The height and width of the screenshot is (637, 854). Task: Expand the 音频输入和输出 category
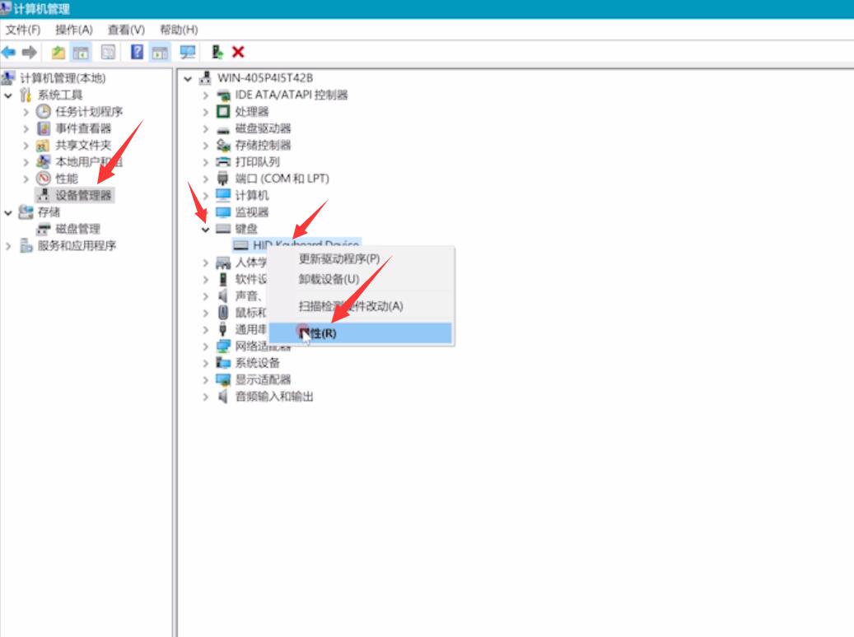pos(205,397)
